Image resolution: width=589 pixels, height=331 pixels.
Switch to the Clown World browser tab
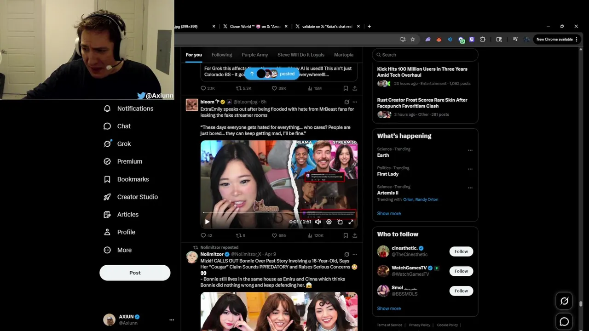(254, 26)
